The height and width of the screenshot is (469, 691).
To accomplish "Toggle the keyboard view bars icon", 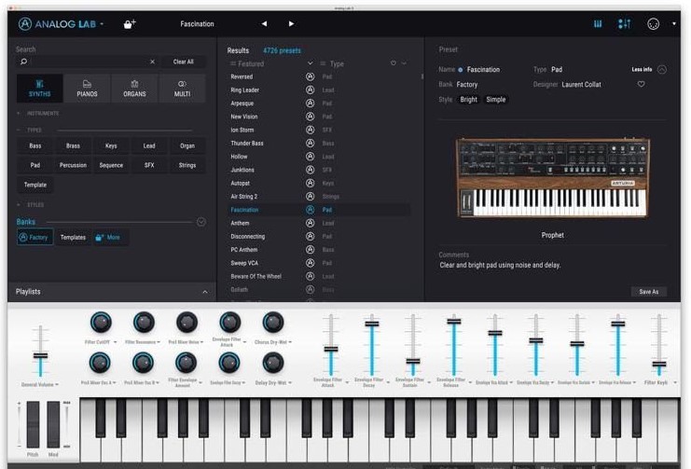I will (x=598, y=24).
